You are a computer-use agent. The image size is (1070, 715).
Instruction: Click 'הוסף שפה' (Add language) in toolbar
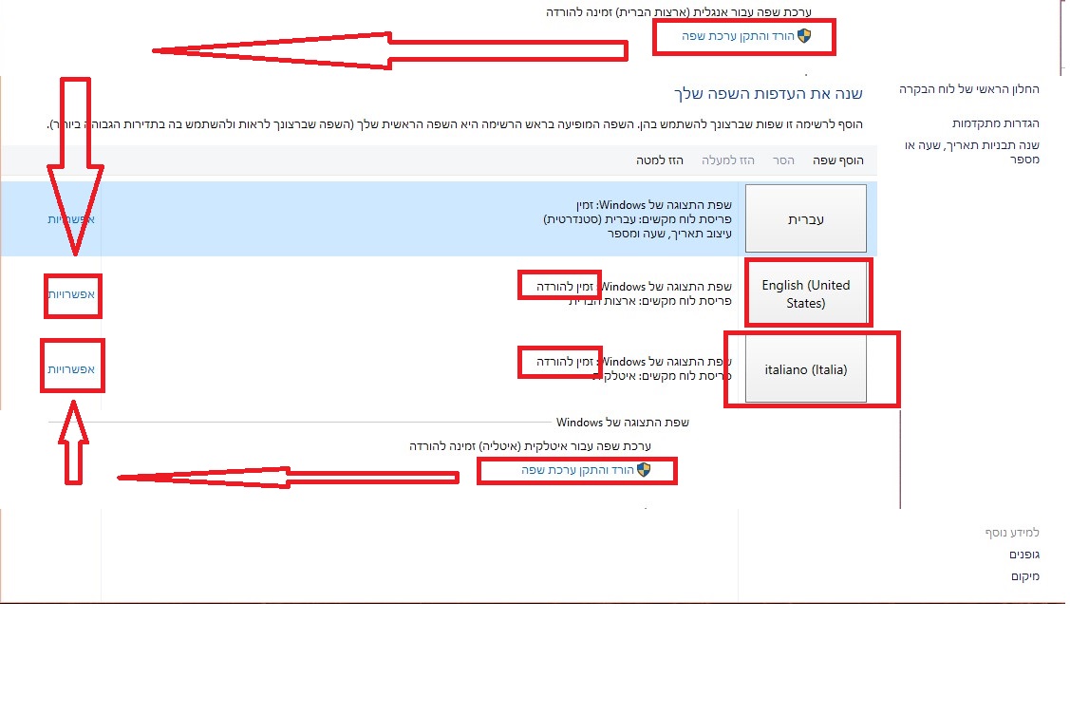tap(837, 160)
